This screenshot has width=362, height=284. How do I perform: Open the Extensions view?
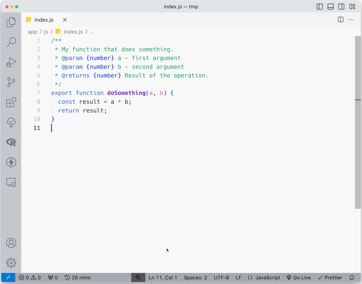[x=11, y=102]
